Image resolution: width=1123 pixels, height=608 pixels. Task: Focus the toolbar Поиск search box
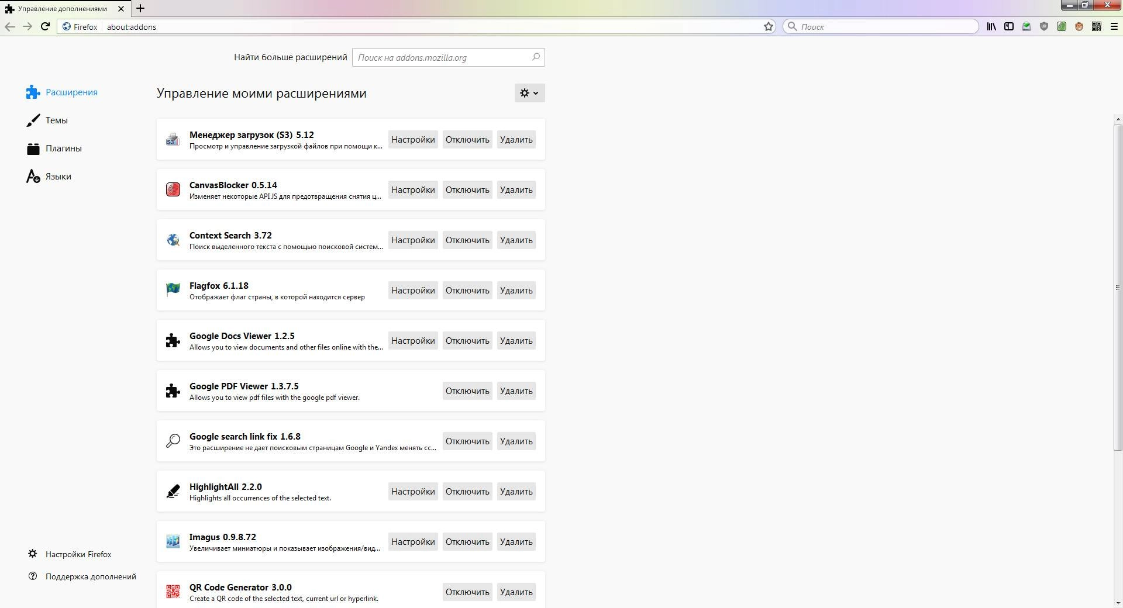[x=880, y=26]
